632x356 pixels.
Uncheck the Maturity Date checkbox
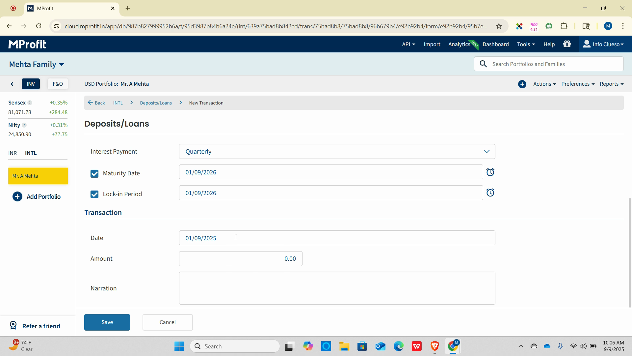[x=94, y=173]
